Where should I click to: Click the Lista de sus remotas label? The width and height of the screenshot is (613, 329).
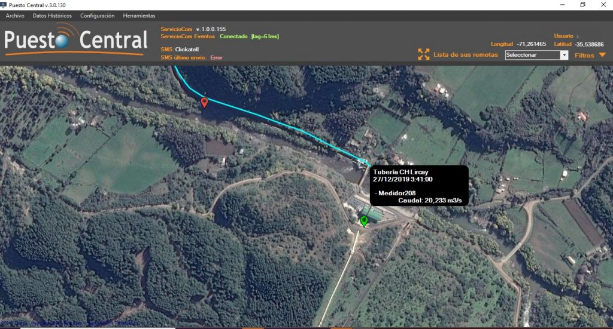point(466,54)
